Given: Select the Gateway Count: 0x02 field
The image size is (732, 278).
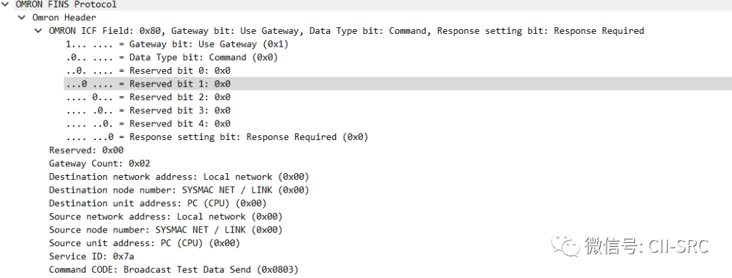Looking at the screenshot, I should [100, 164].
